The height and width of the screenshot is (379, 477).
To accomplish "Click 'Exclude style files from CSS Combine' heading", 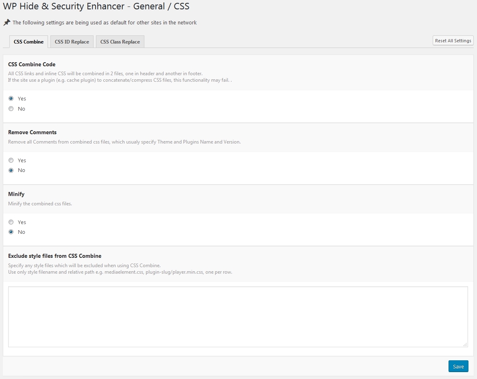I will pos(55,256).
